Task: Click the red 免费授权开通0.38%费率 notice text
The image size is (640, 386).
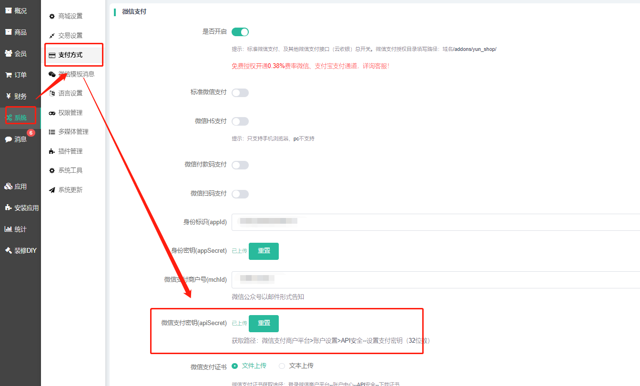Action: (x=310, y=66)
